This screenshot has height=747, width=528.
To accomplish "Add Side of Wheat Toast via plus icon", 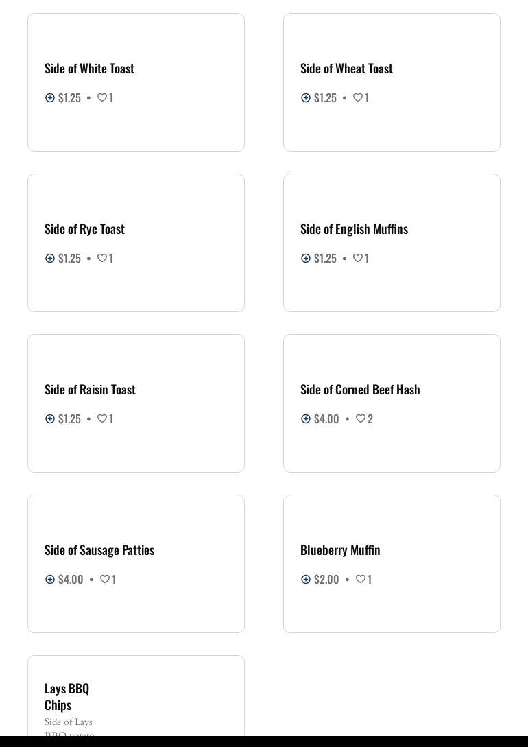I will (306, 98).
